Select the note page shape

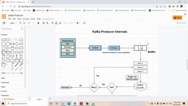click(3, 56)
